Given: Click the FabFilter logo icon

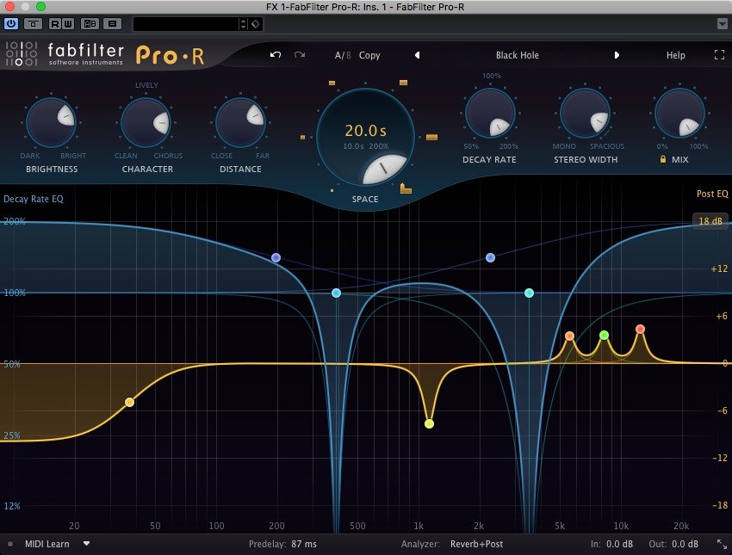Looking at the screenshot, I should pos(21,53).
